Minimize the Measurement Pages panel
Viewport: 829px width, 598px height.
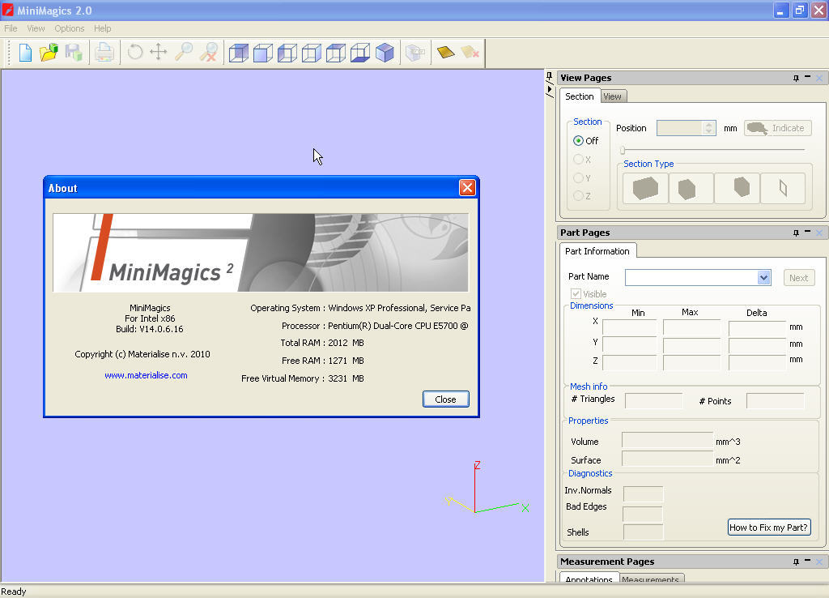click(807, 561)
